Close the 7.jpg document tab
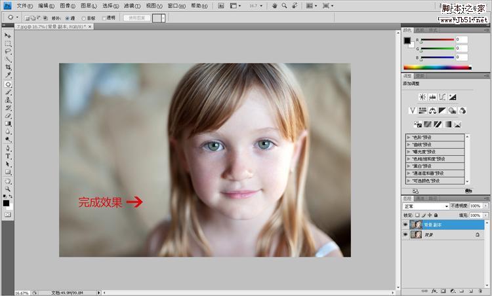Screen dimensions: 492x296 pyautogui.click(x=90, y=27)
